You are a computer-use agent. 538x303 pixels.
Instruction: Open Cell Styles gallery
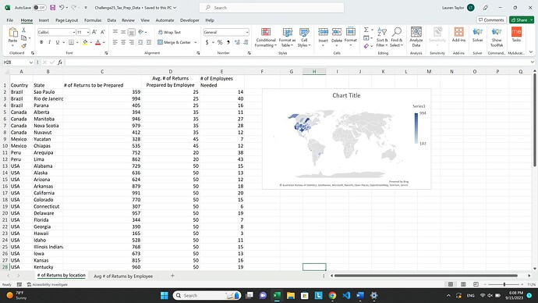pyautogui.click(x=304, y=37)
